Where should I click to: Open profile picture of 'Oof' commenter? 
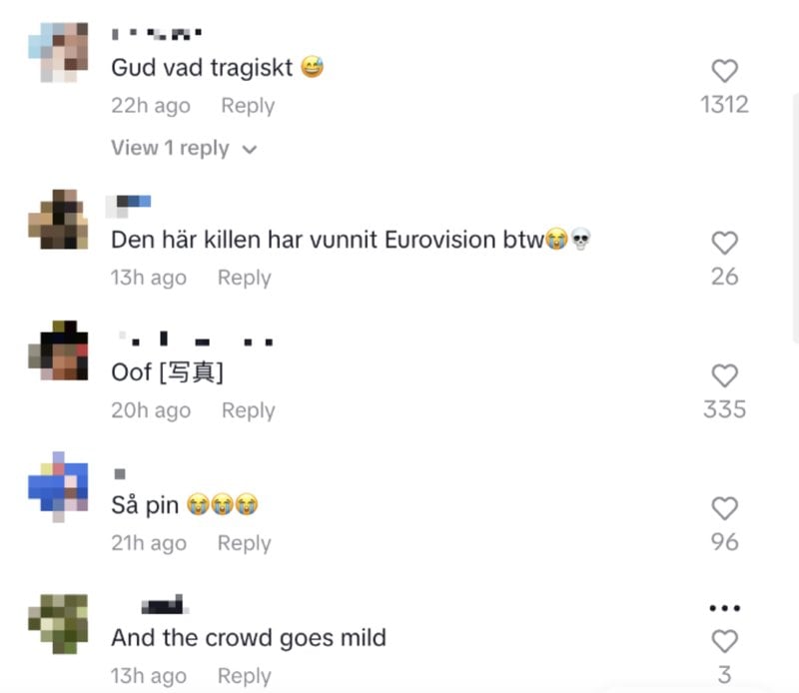pyautogui.click(x=58, y=350)
